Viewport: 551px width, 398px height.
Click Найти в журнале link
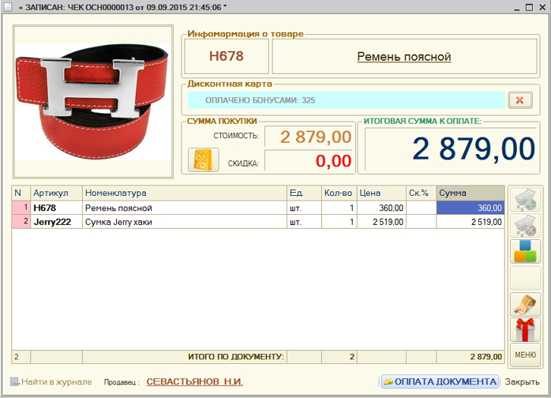(x=57, y=381)
